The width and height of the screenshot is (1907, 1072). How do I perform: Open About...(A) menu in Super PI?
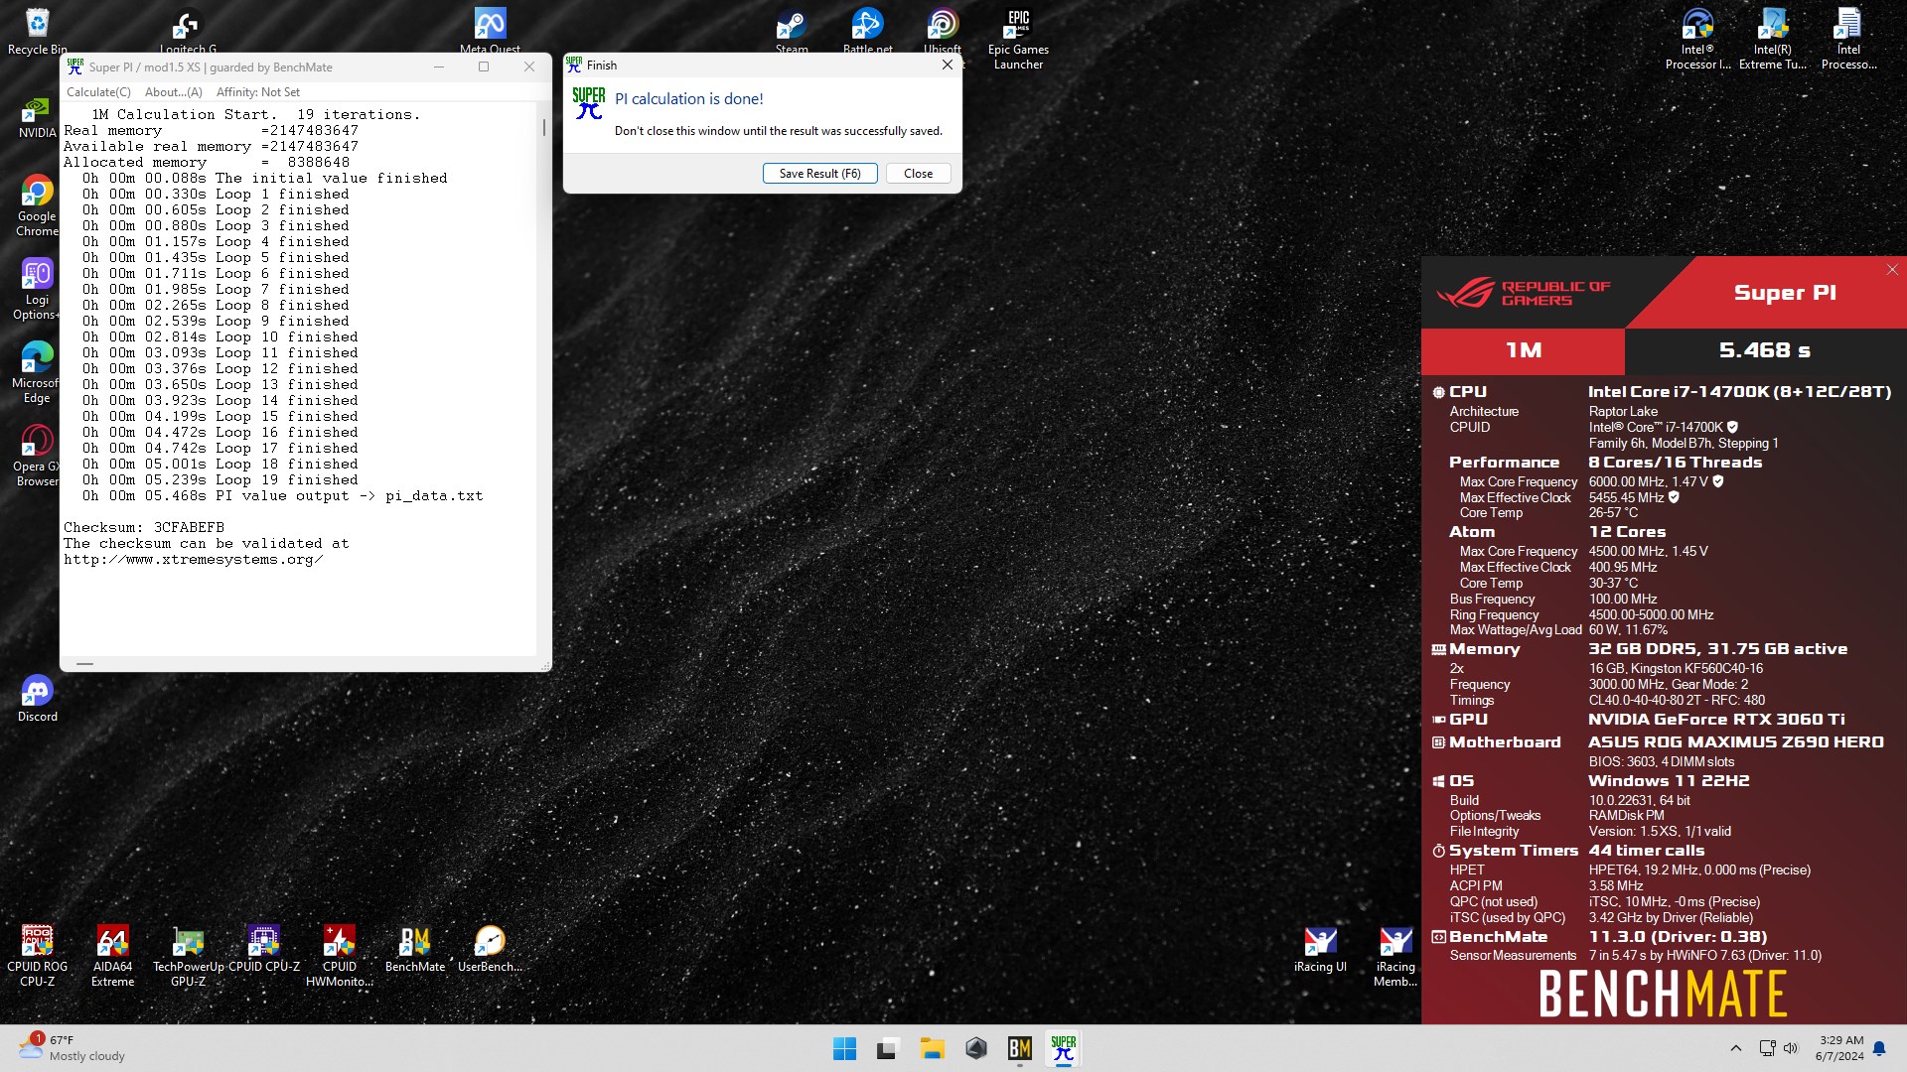[x=173, y=92]
